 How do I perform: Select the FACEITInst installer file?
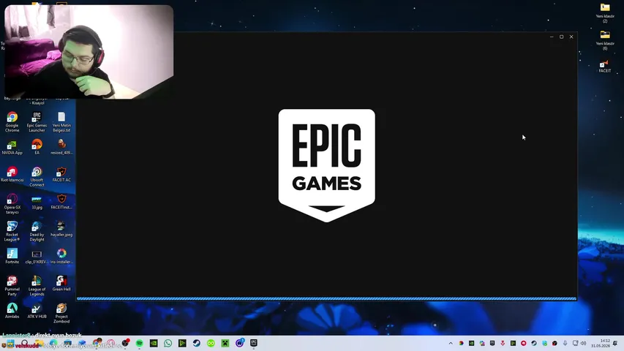tap(61, 202)
